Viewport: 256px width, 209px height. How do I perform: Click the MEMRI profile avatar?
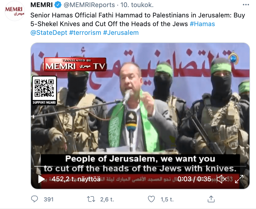click(14, 11)
